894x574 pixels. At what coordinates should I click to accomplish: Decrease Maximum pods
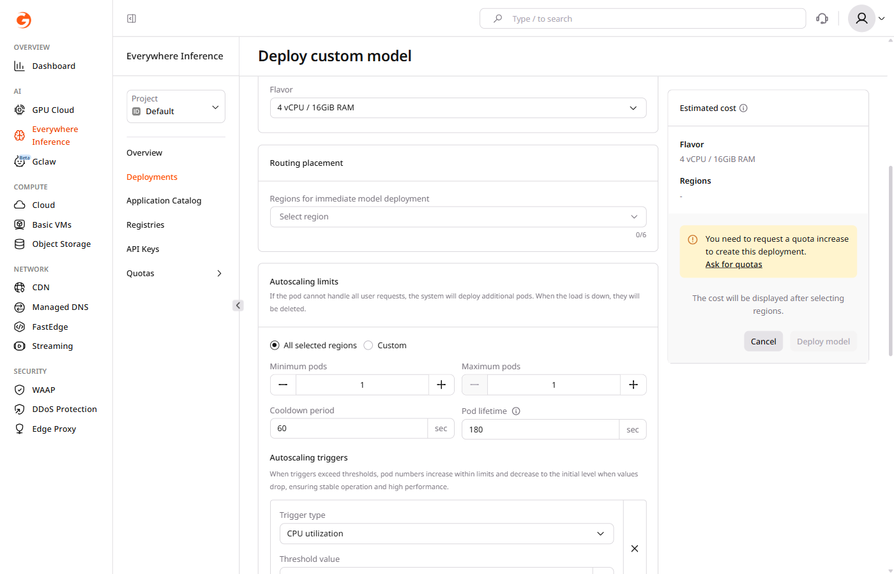tap(474, 385)
